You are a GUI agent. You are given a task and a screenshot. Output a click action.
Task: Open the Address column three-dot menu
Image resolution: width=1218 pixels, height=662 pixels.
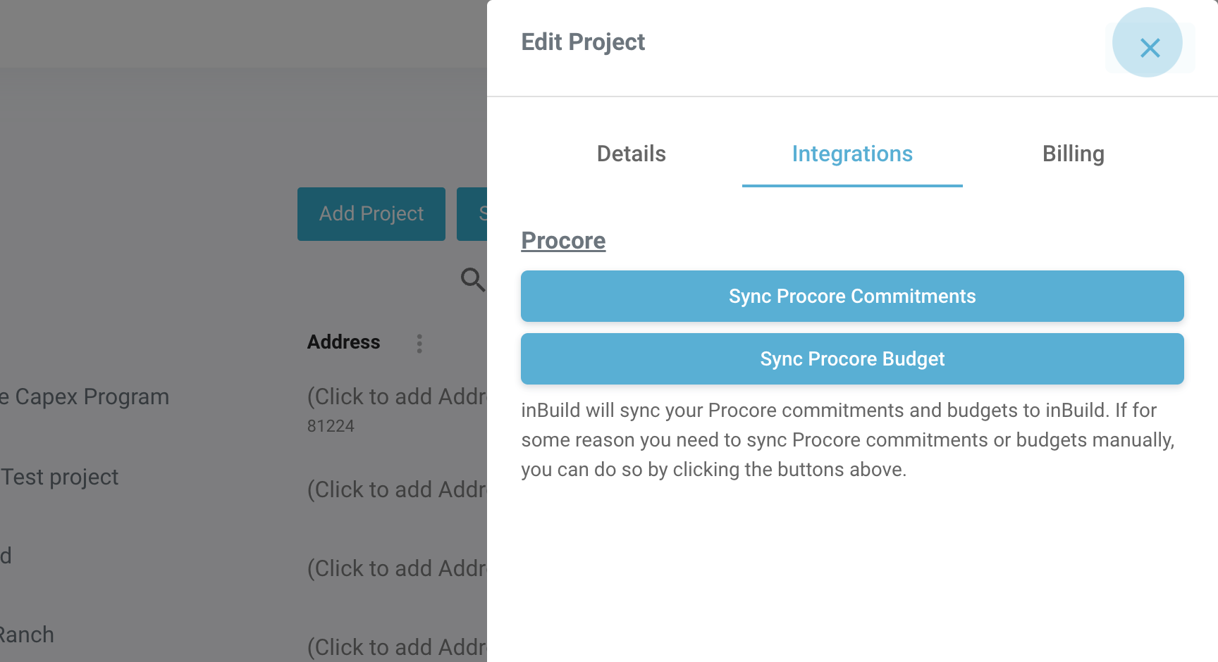point(419,344)
